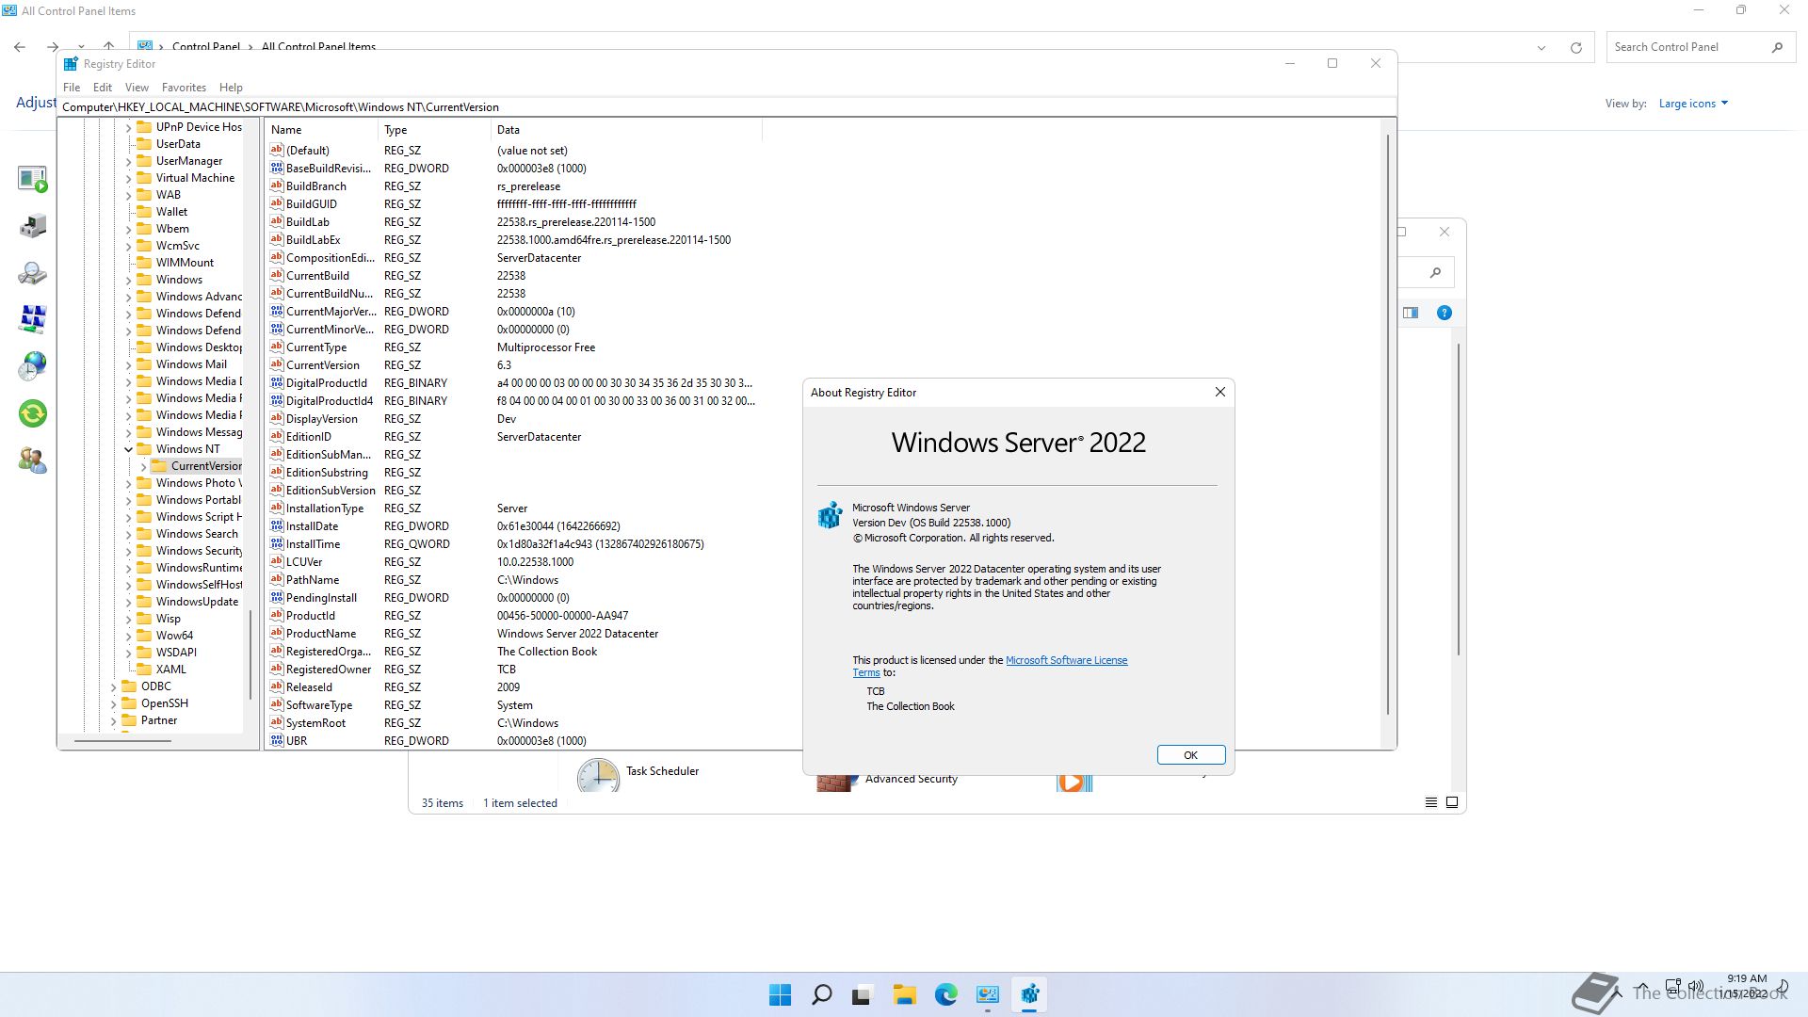Click Control Panel in the breadcrumb path
1808x1017 pixels.
click(205, 47)
